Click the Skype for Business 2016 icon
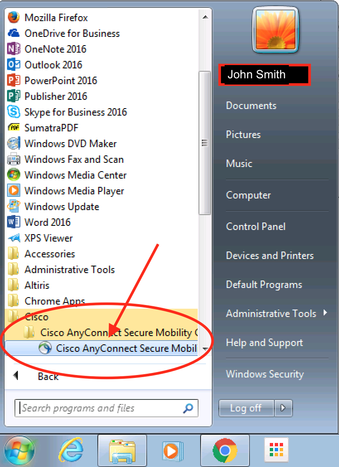 point(13,112)
